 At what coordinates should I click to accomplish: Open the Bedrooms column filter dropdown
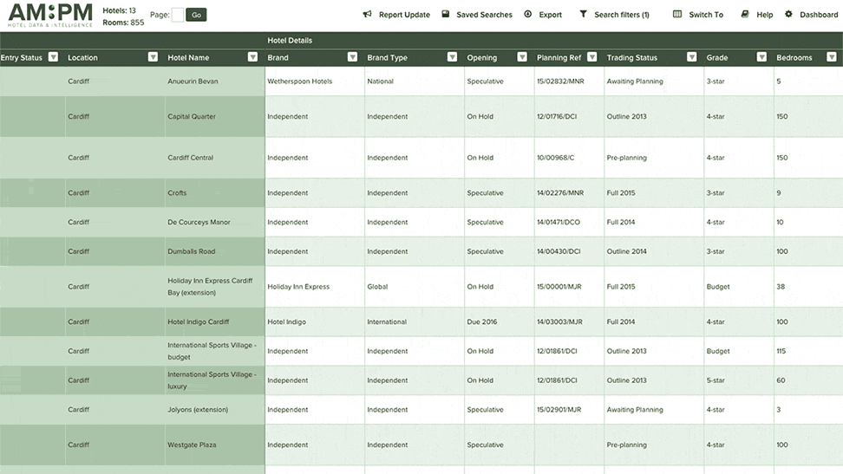tap(832, 57)
